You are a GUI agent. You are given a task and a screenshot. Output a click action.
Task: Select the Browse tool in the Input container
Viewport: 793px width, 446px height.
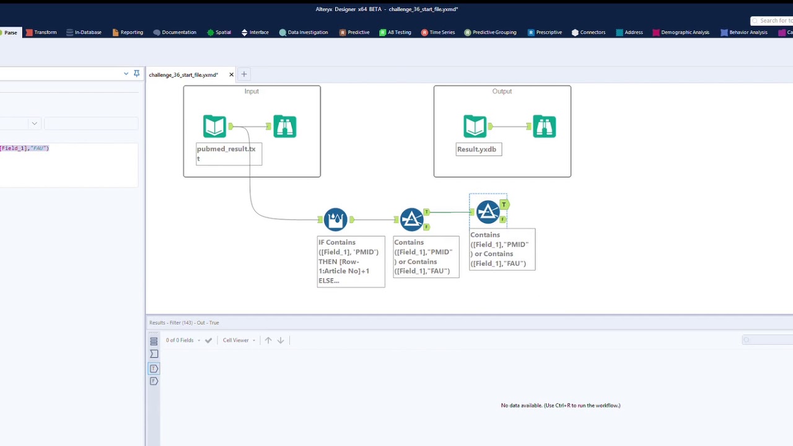click(x=284, y=126)
